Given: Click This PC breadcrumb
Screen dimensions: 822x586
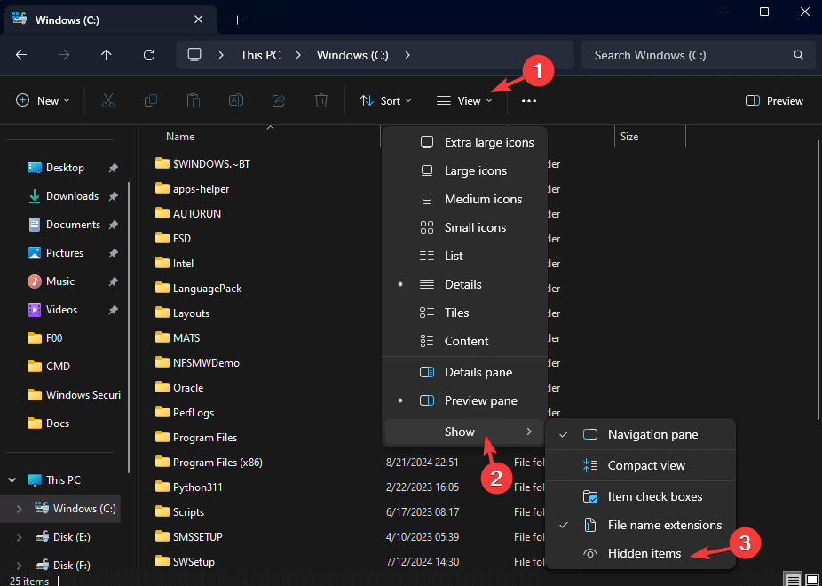Looking at the screenshot, I should click(x=261, y=55).
